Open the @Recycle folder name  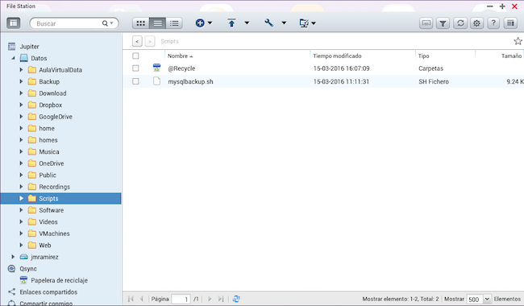(x=181, y=68)
